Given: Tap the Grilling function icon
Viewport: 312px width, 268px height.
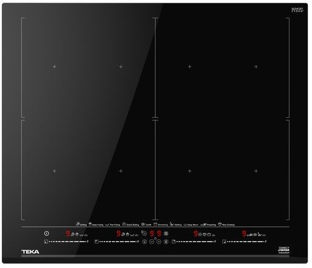Looking at the screenshot, I should click(77, 224).
